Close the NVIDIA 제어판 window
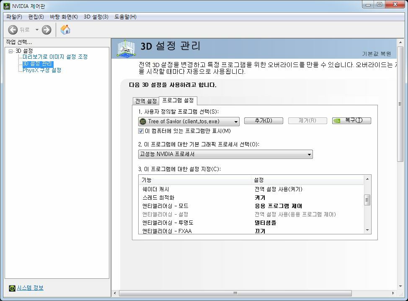This screenshot has width=408, height=301. [395, 5]
